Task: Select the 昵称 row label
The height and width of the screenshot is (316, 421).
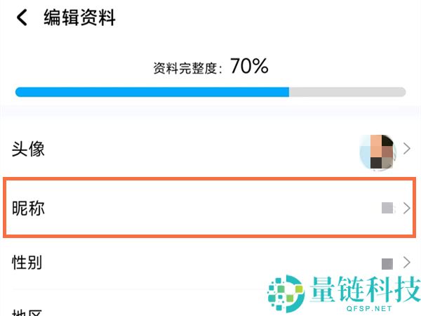Action: (x=28, y=208)
